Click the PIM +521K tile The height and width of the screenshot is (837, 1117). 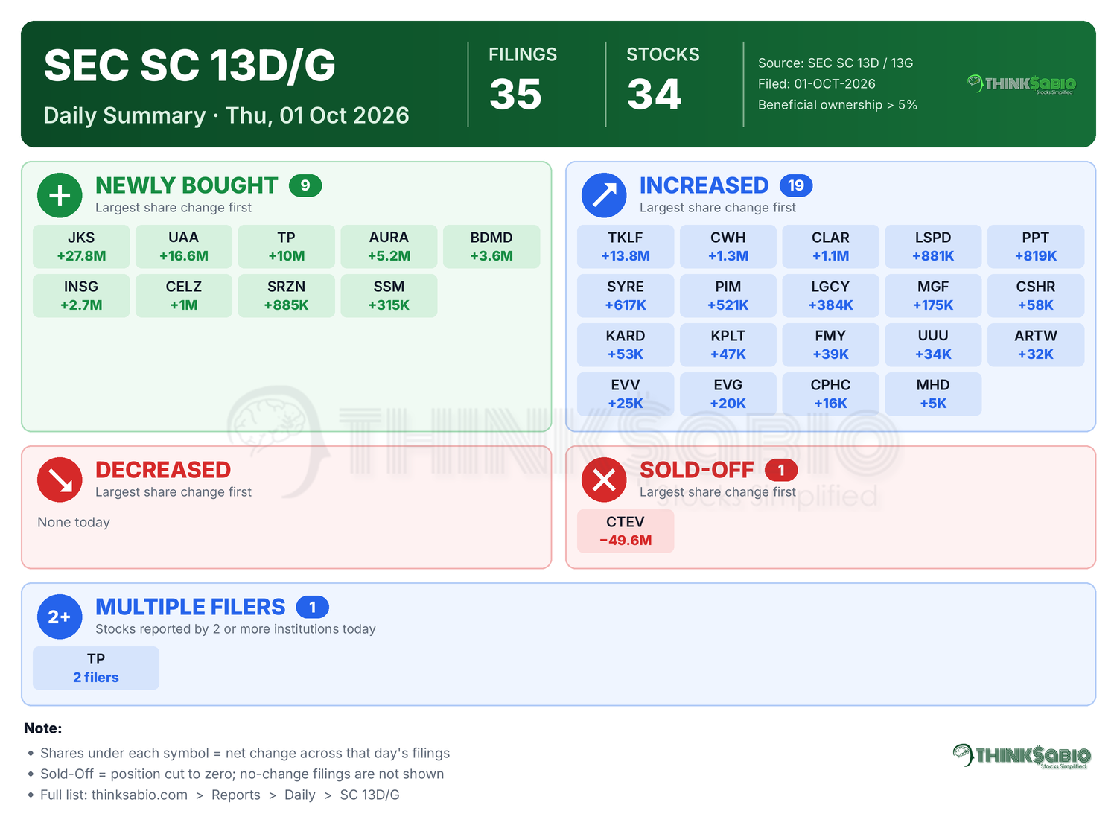pos(728,296)
